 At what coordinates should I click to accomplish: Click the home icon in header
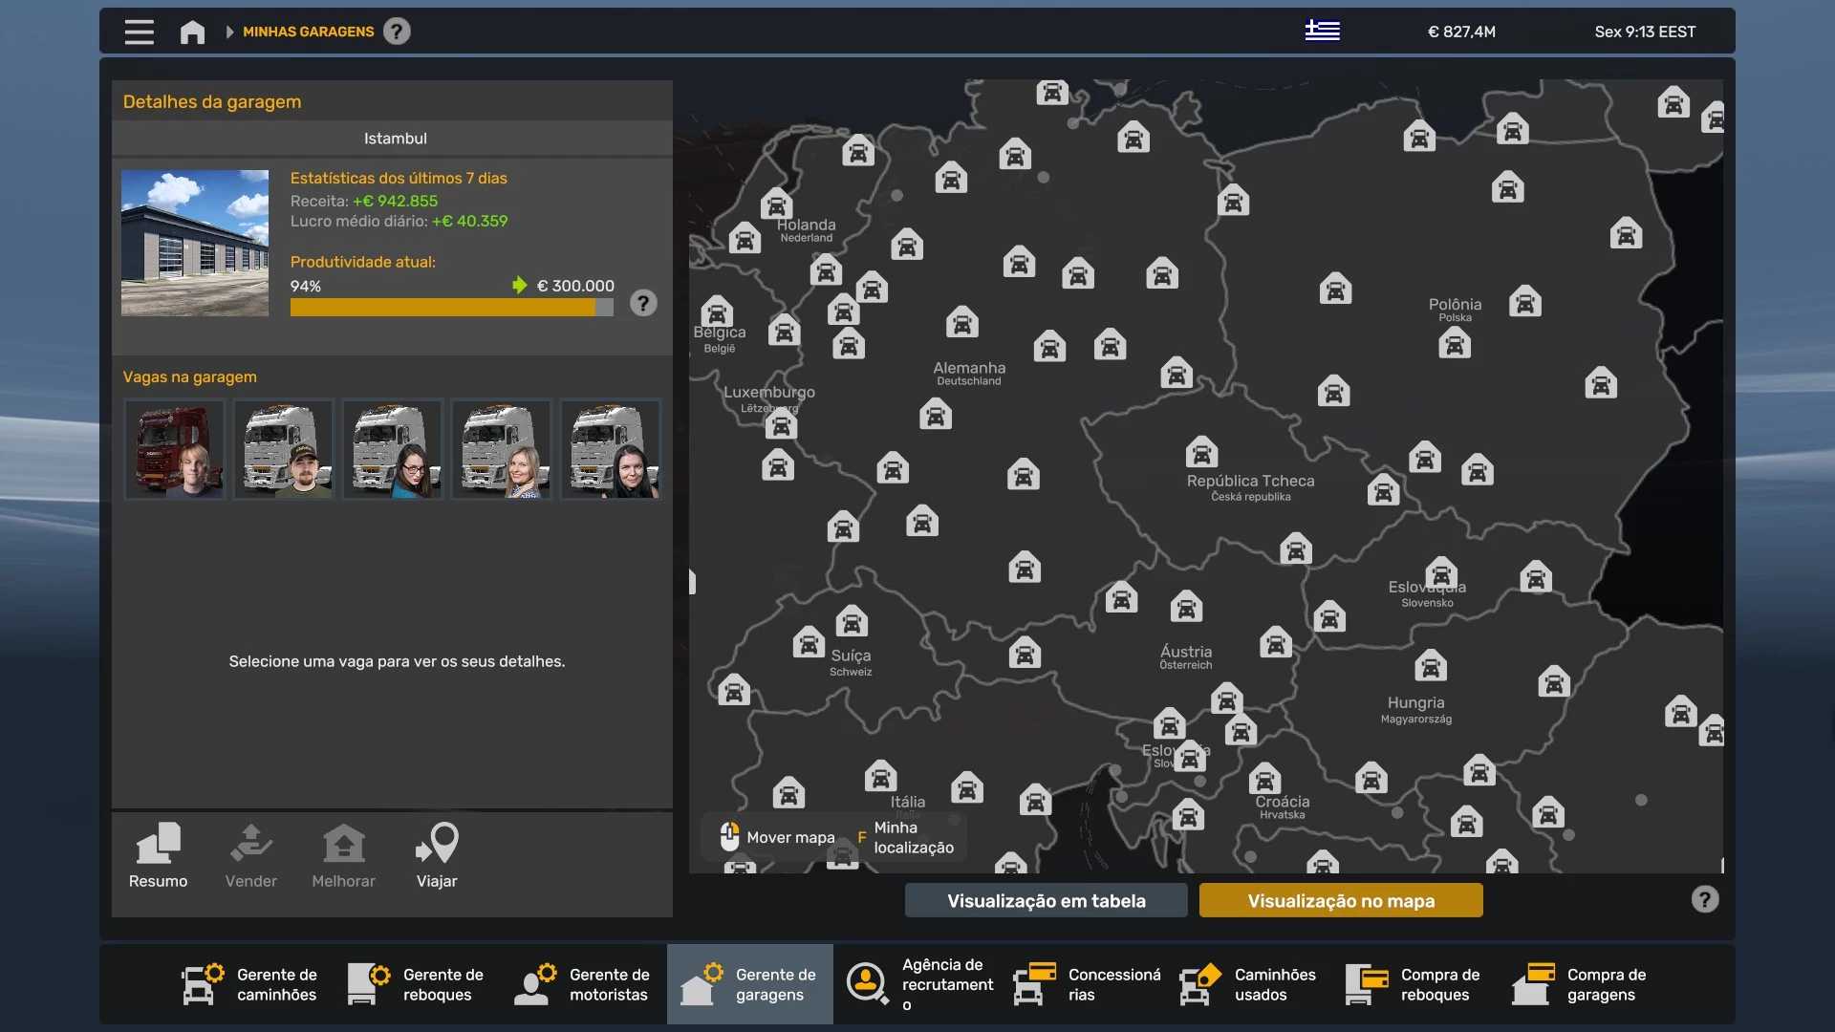[x=192, y=32]
